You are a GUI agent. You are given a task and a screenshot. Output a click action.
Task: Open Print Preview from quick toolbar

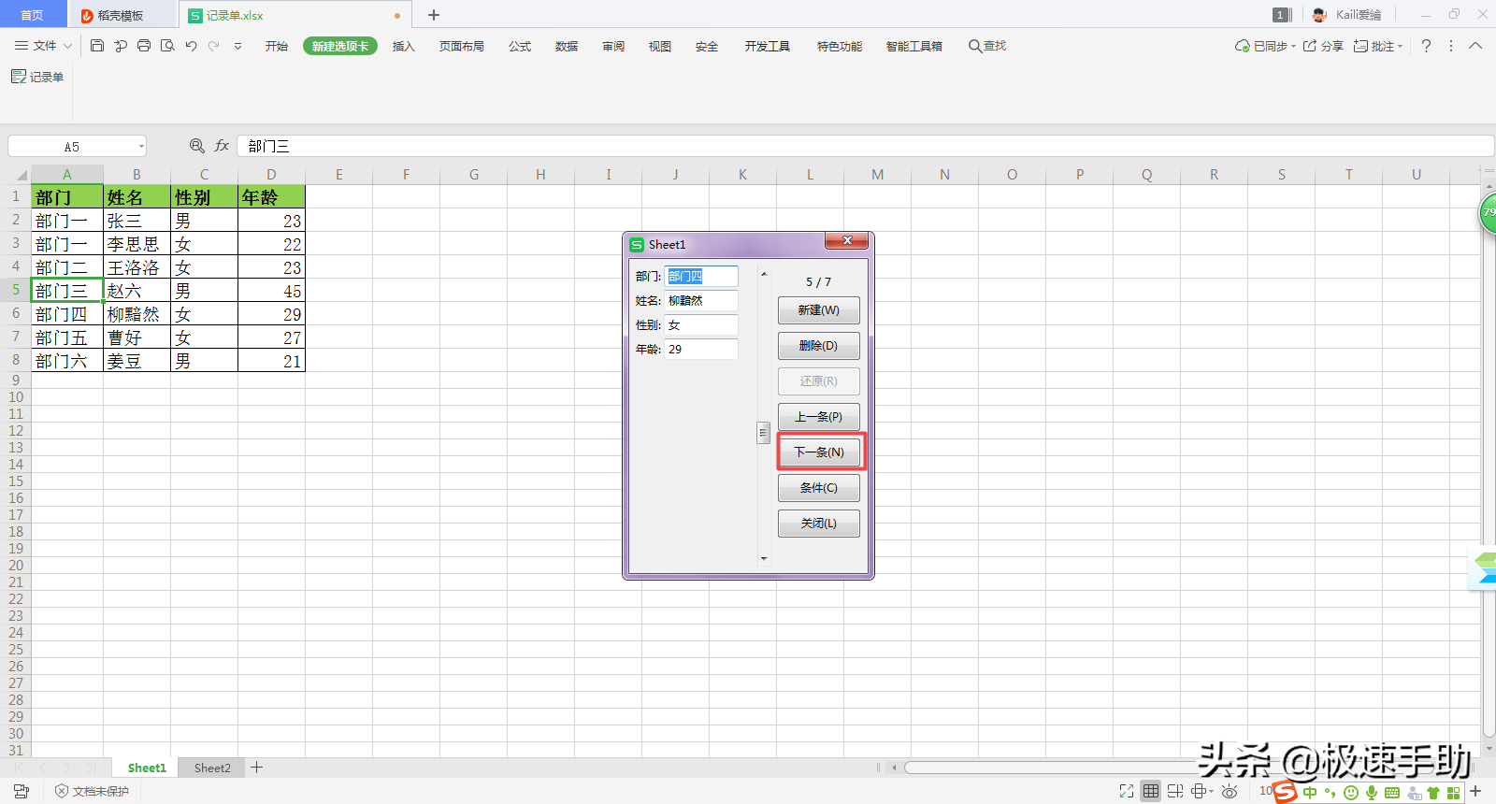[x=167, y=46]
